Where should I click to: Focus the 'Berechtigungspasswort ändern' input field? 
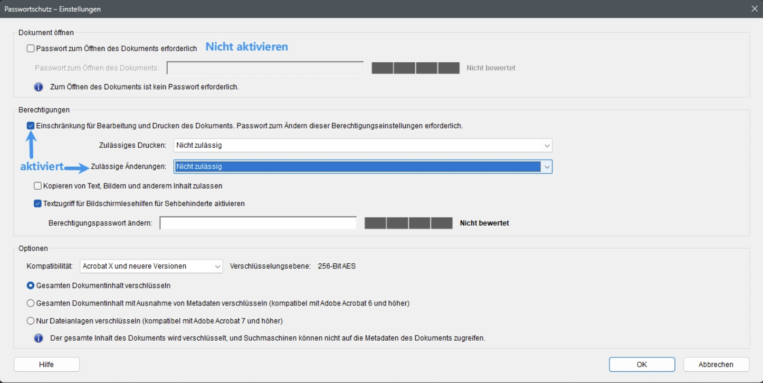click(x=258, y=223)
